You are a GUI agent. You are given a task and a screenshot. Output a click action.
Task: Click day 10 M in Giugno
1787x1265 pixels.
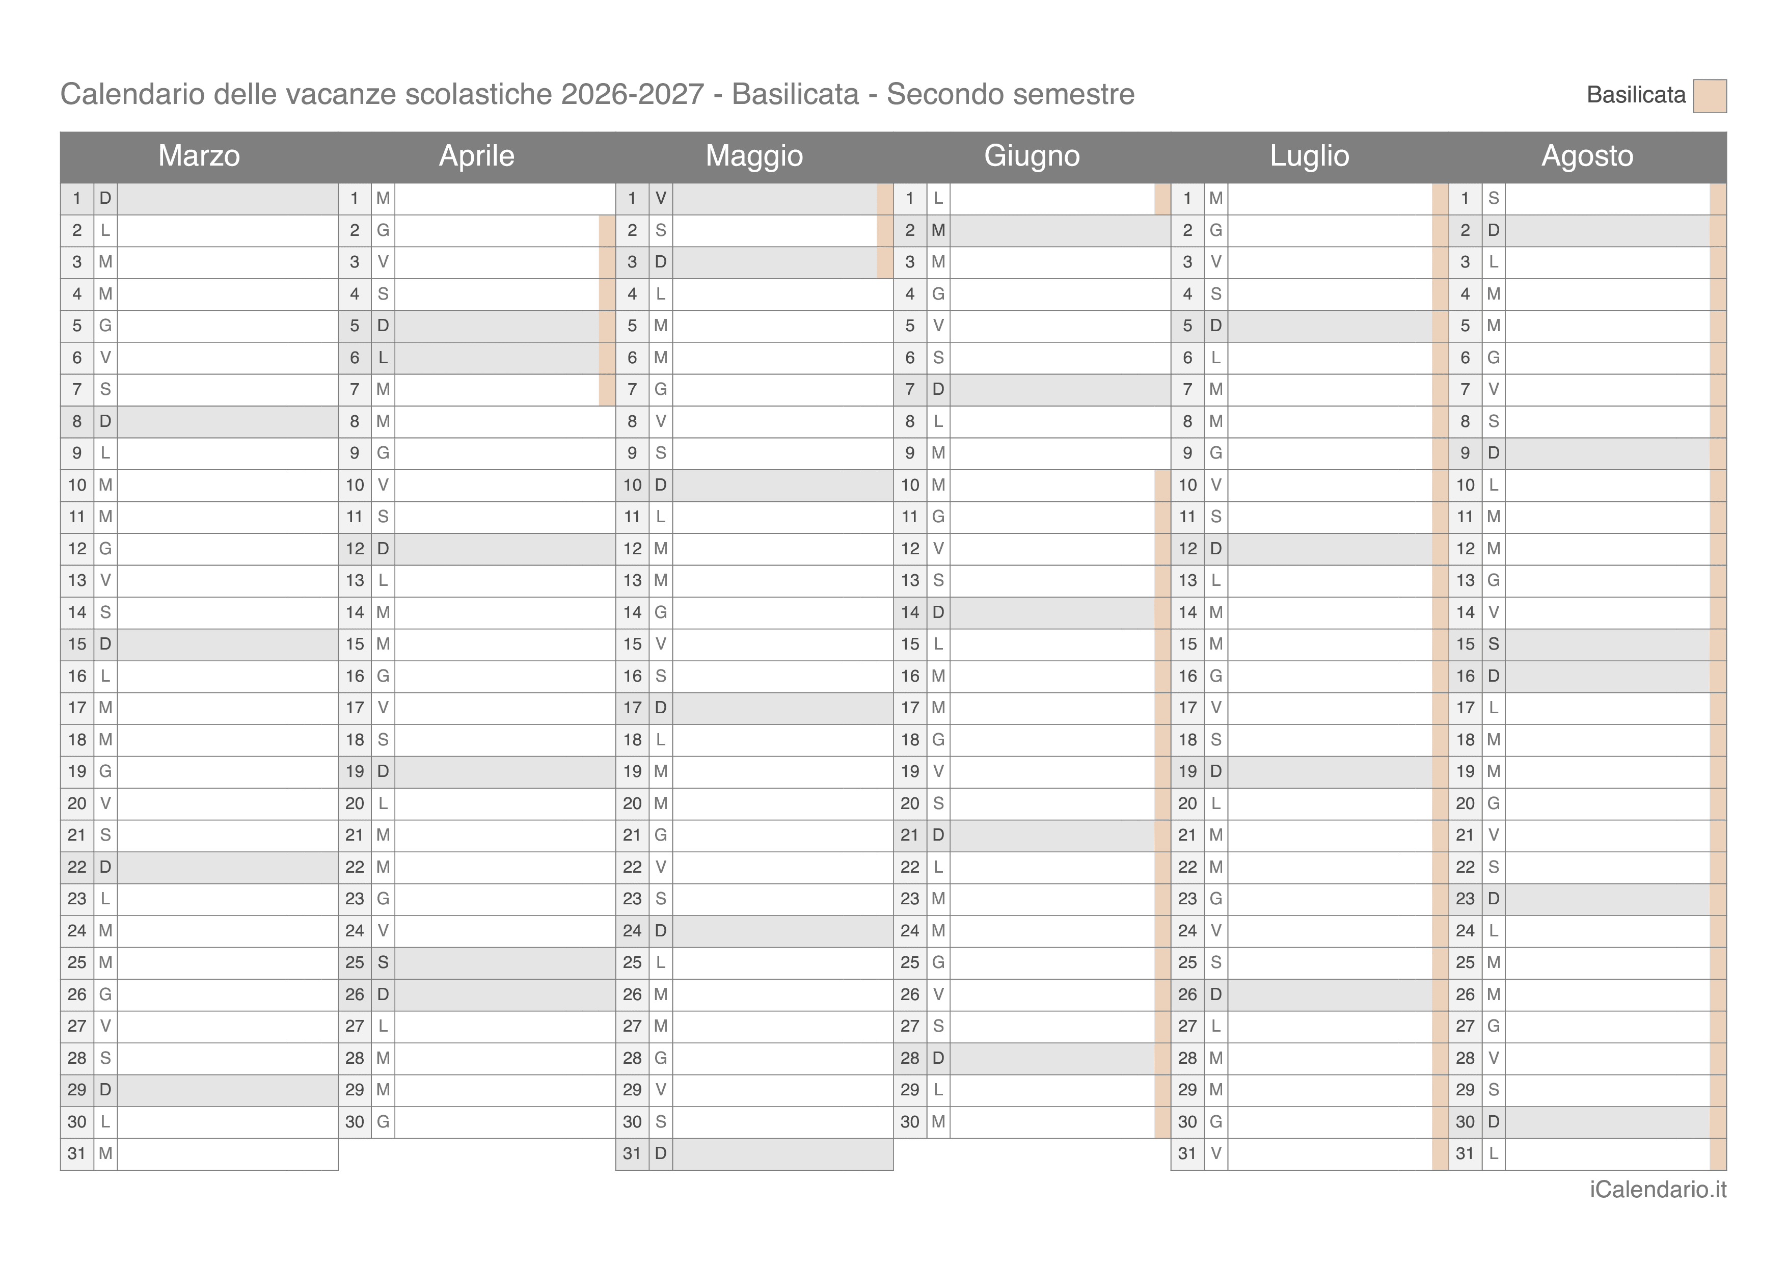point(1032,486)
